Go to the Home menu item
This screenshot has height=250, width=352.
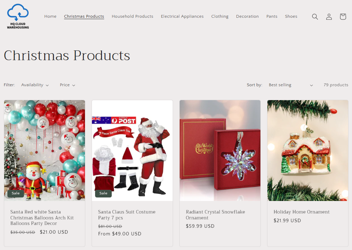pos(50,16)
